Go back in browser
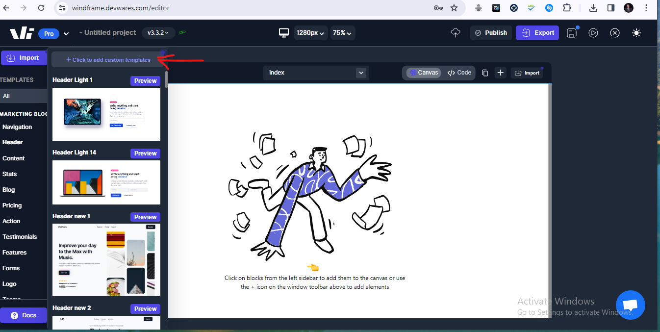This screenshot has width=660, height=332. pos(6,8)
